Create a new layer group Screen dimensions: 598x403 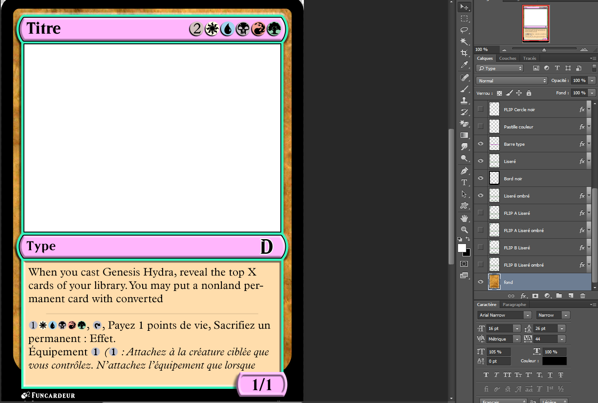point(559,296)
